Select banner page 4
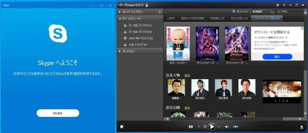308x133 pixels. 287,101
